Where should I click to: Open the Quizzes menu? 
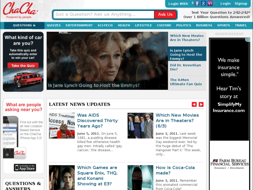pyautogui.click(x=54, y=25)
